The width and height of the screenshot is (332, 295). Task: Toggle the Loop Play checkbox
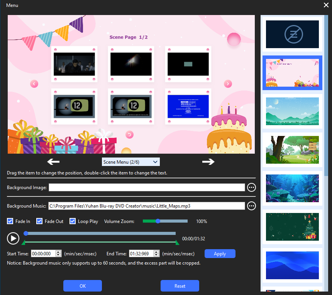[73, 221]
